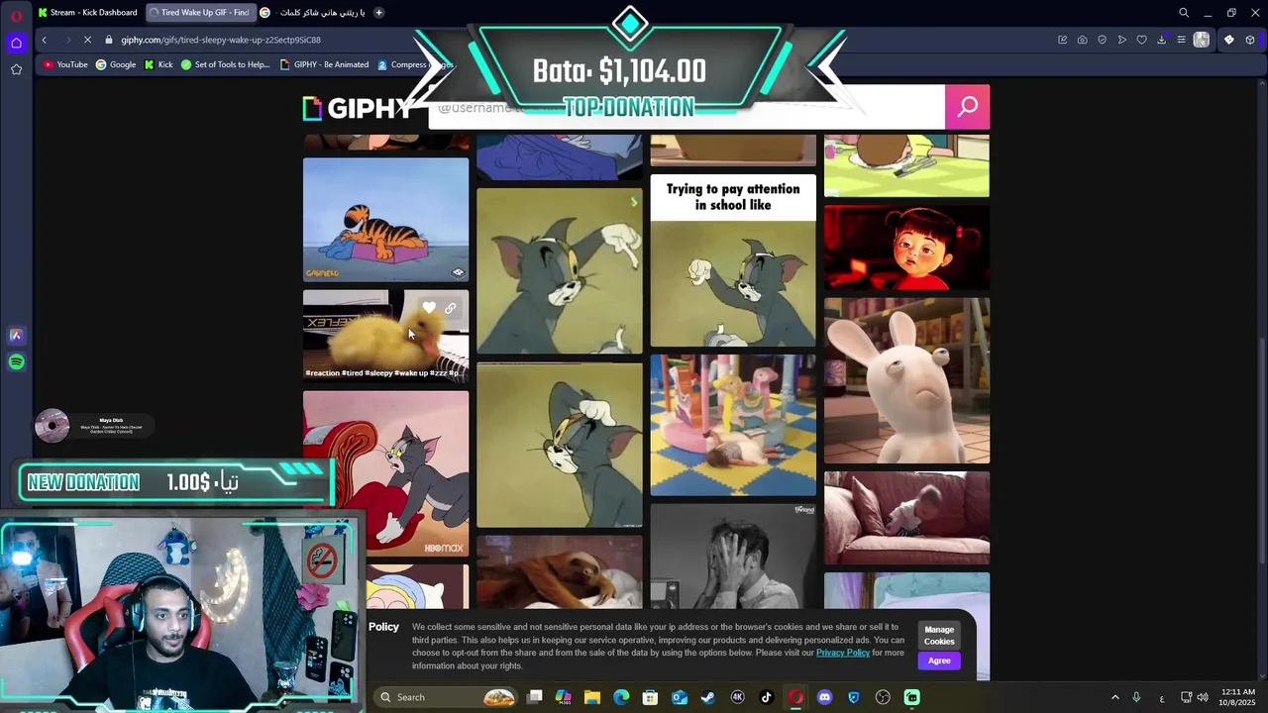This screenshot has width=1268, height=713.
Task: Favorite the yellow duckling GIF heart
Action: pyautogui.click(x=428, y=308)
